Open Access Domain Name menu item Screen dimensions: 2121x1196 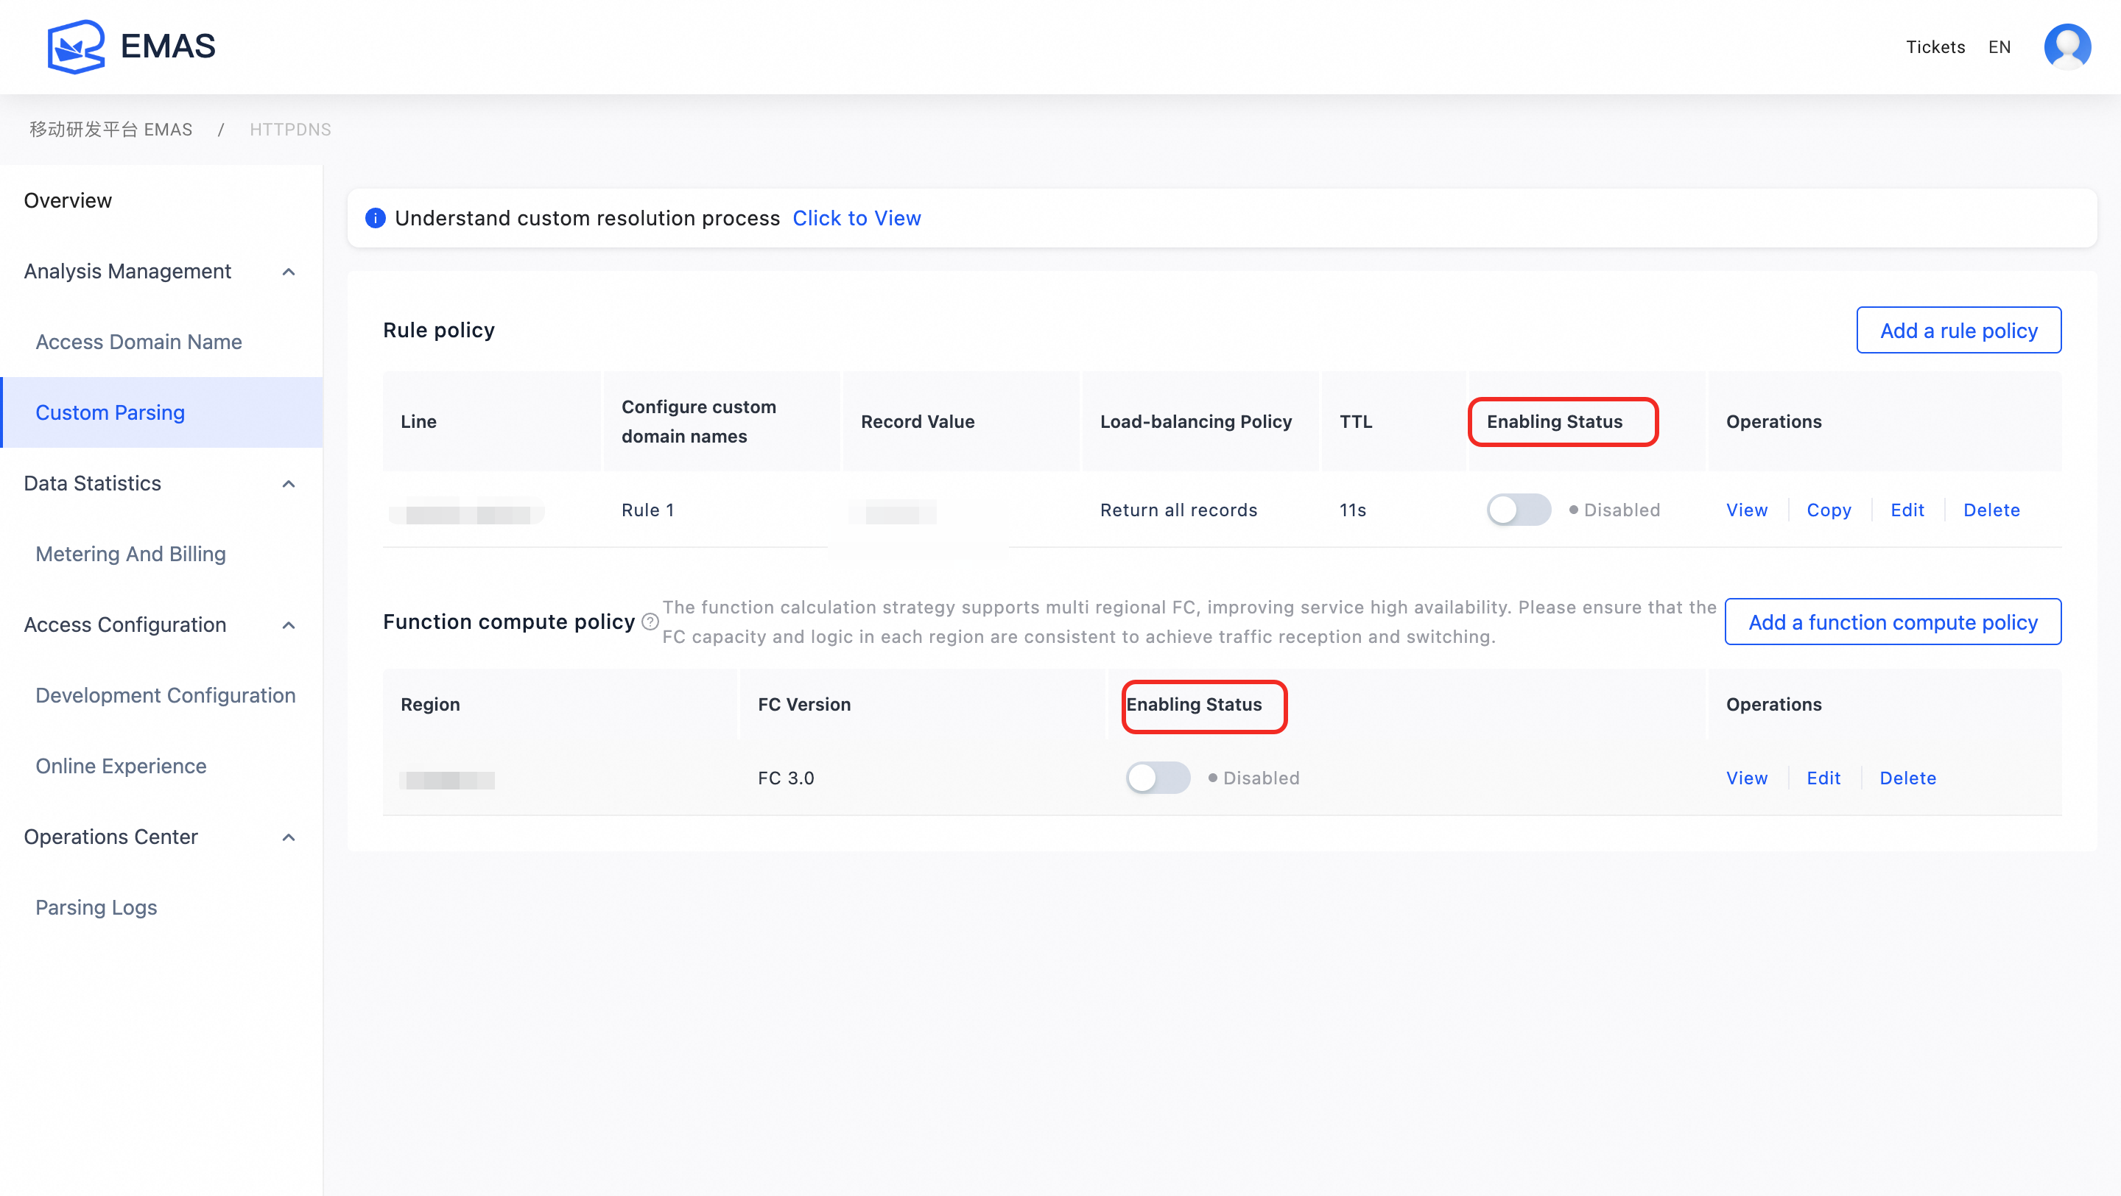138,342
